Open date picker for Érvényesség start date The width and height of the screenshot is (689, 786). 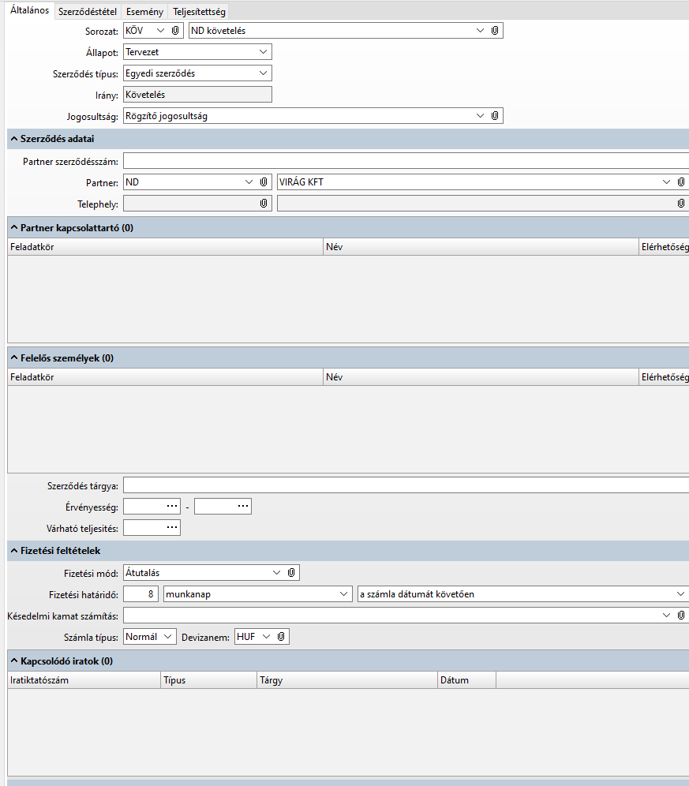[x=172, y=507]
